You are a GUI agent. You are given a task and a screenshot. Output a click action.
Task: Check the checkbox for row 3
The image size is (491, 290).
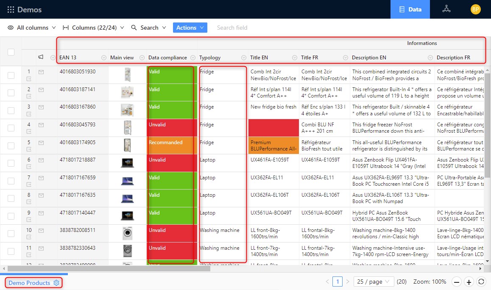pos(11,110)
